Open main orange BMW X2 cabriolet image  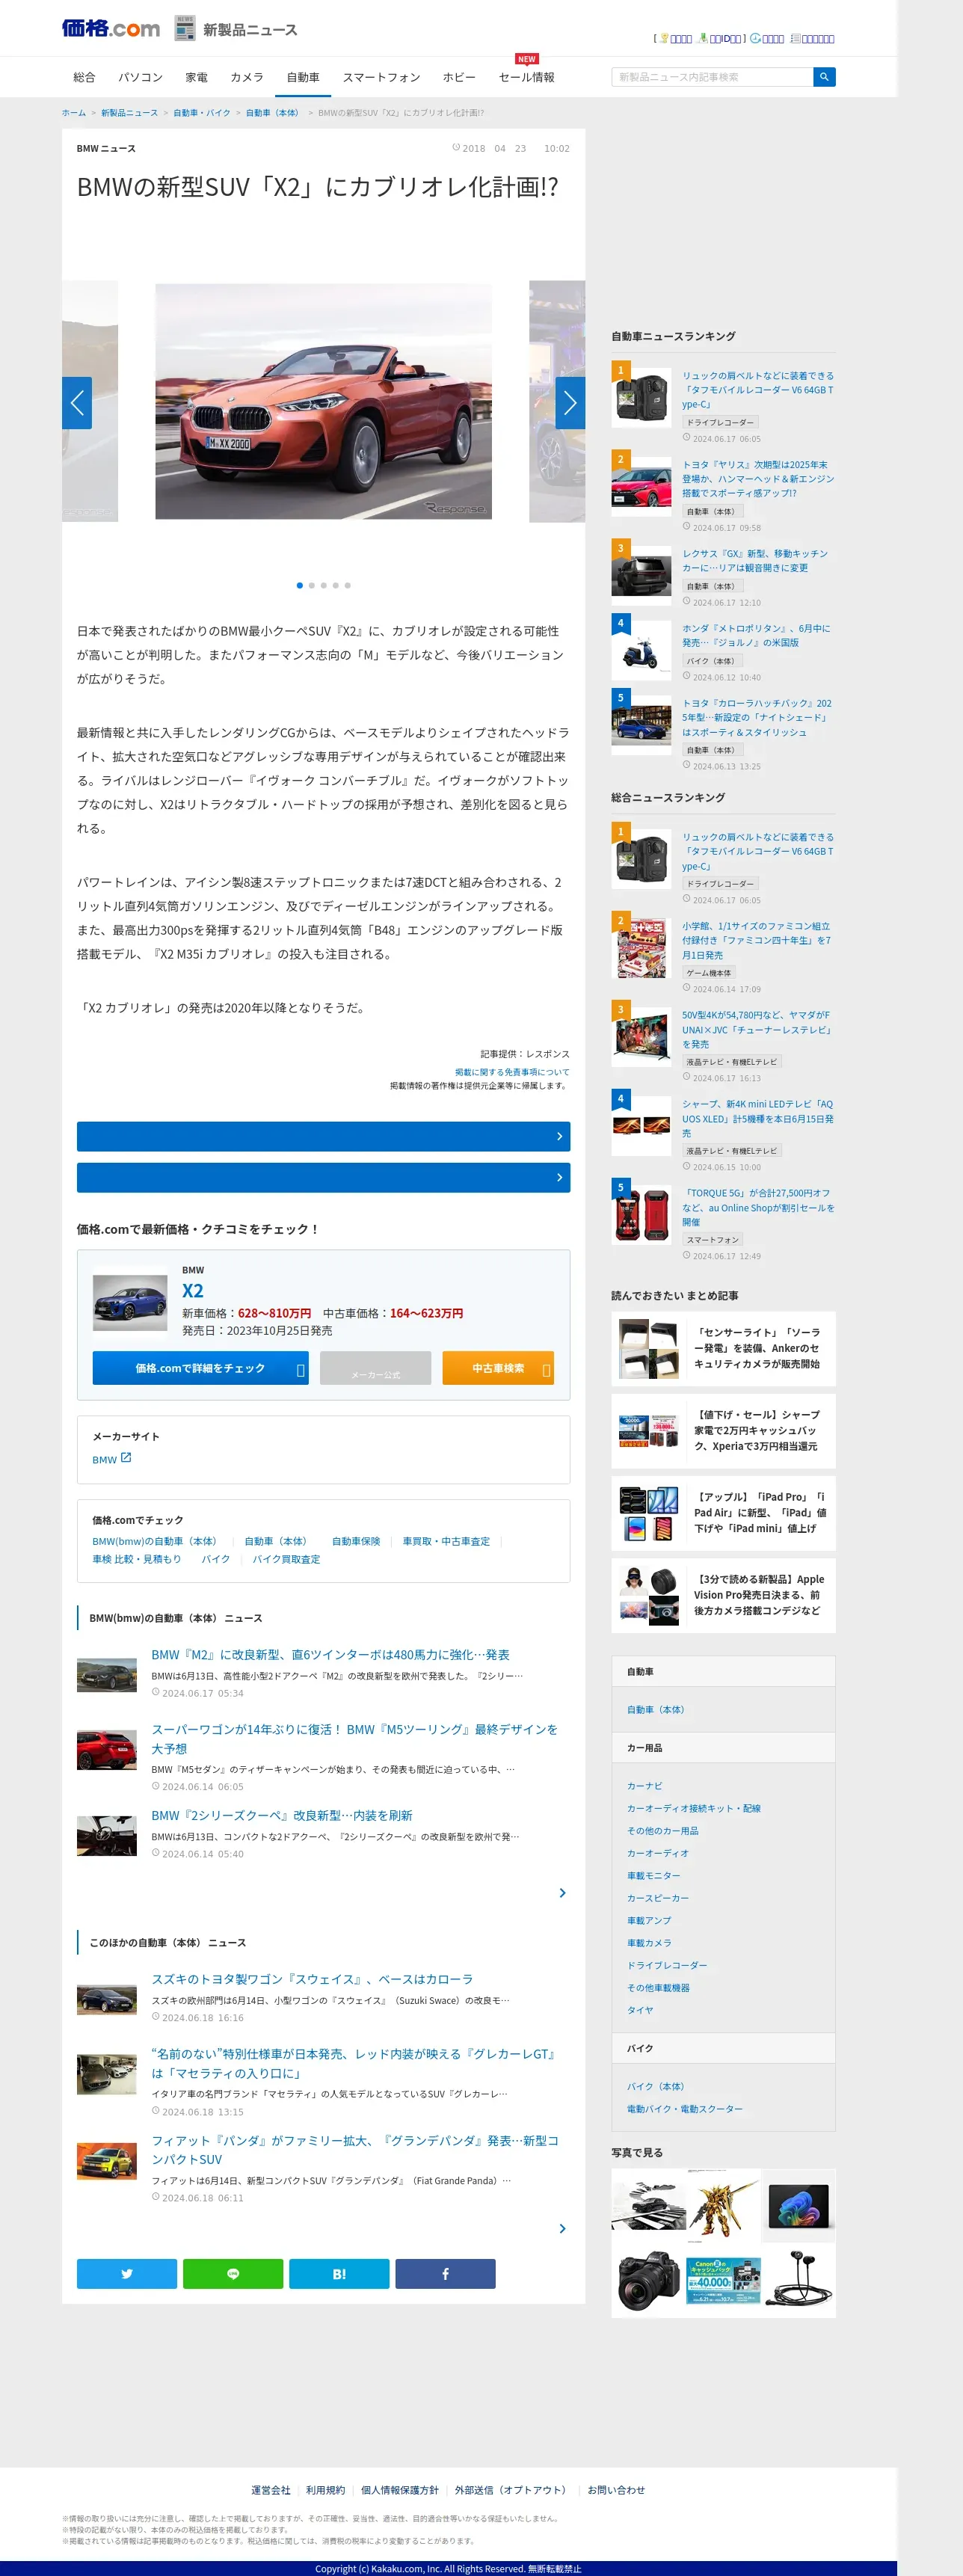coord(323,401)
